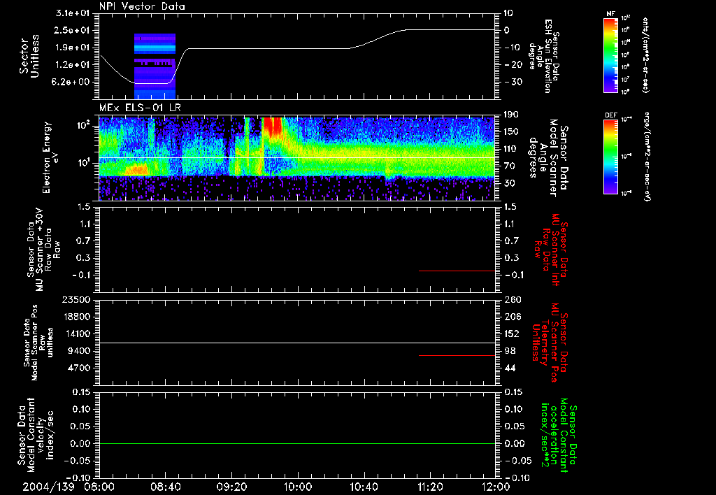Select the 'NPI Vector Data' panel title
This screenshot has height=495, width=716.
point(142,6)
